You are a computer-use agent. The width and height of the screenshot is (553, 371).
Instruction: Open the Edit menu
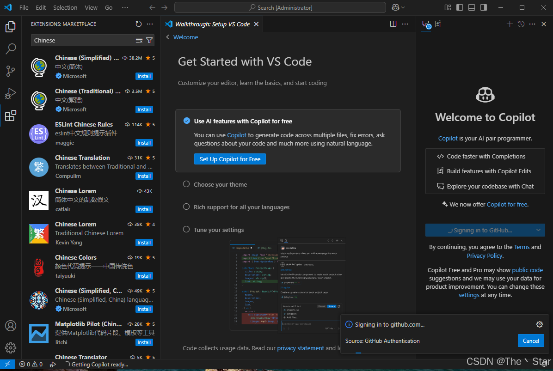coord(41,7)
